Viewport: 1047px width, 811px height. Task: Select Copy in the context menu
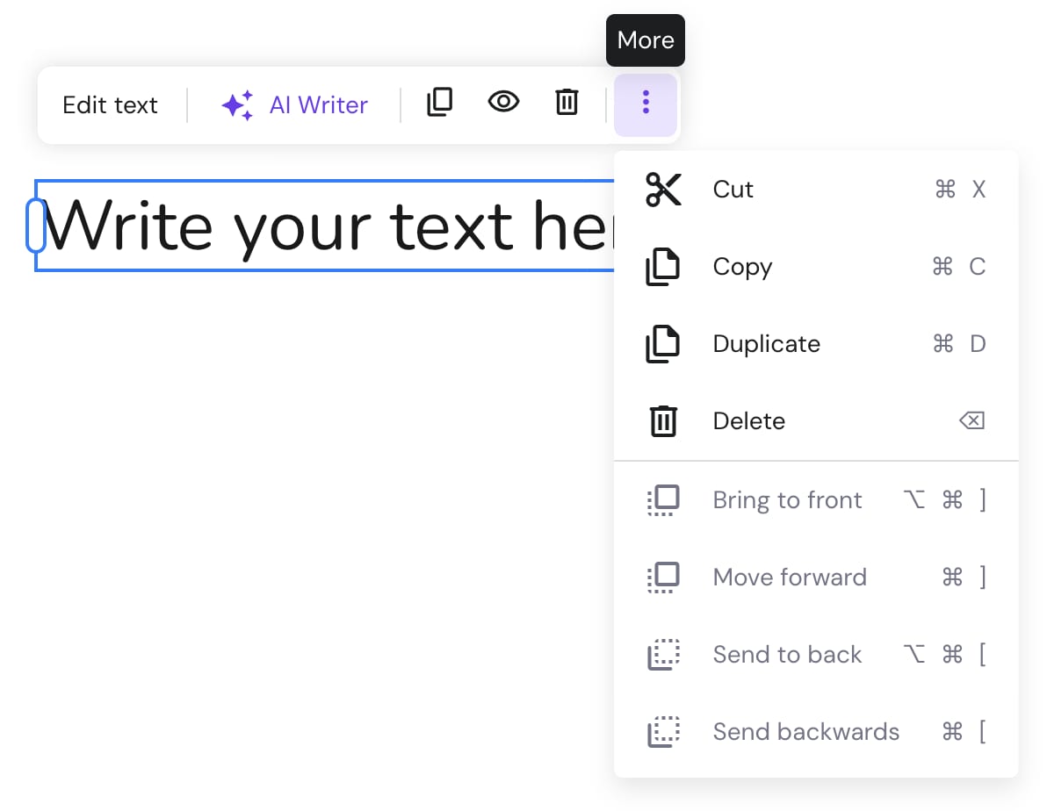point(742,266)
